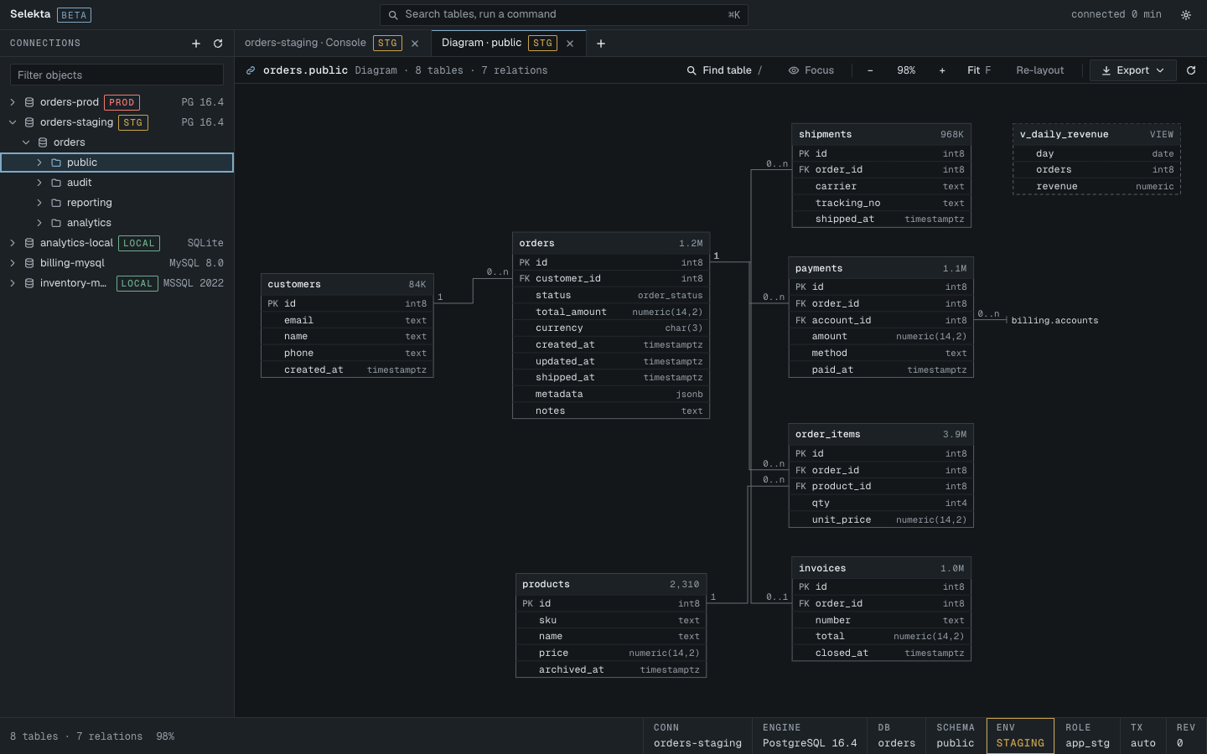Select the analytics schema tree row
Screen dimensions: 1207x754
pyautogui.click(x=117, y=223)
